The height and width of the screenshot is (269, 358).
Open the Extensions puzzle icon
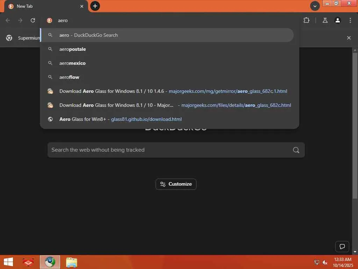pyautogui.click(x=306, y=20)
